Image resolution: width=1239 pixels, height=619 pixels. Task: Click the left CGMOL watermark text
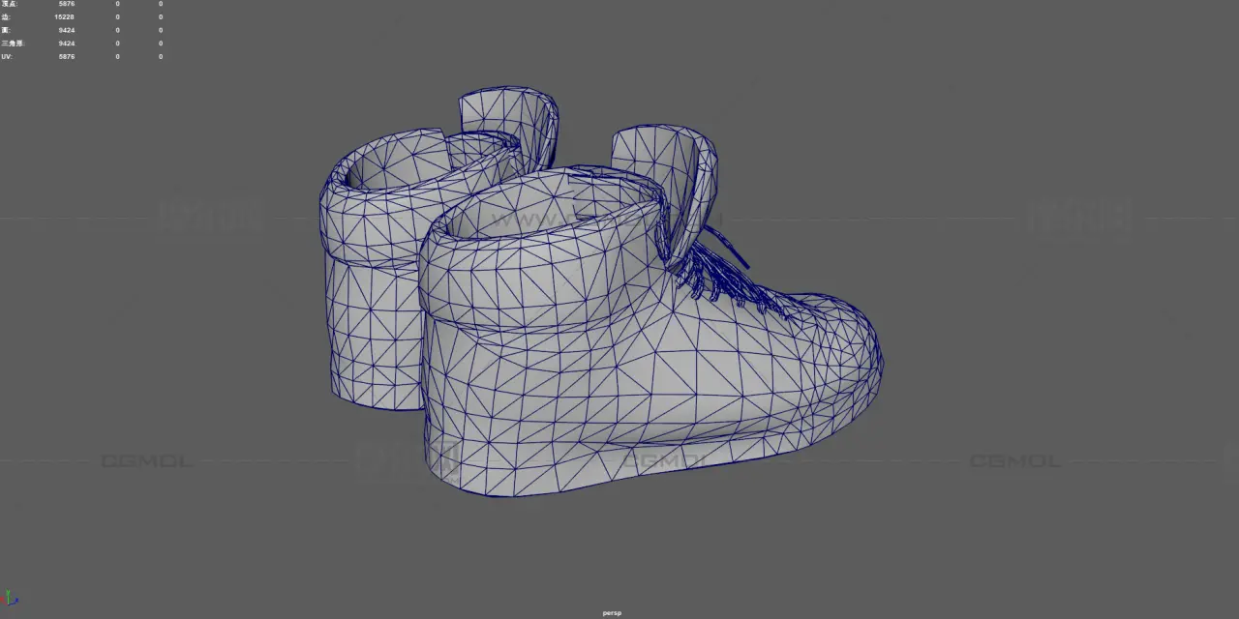click(x=146, y=461)
